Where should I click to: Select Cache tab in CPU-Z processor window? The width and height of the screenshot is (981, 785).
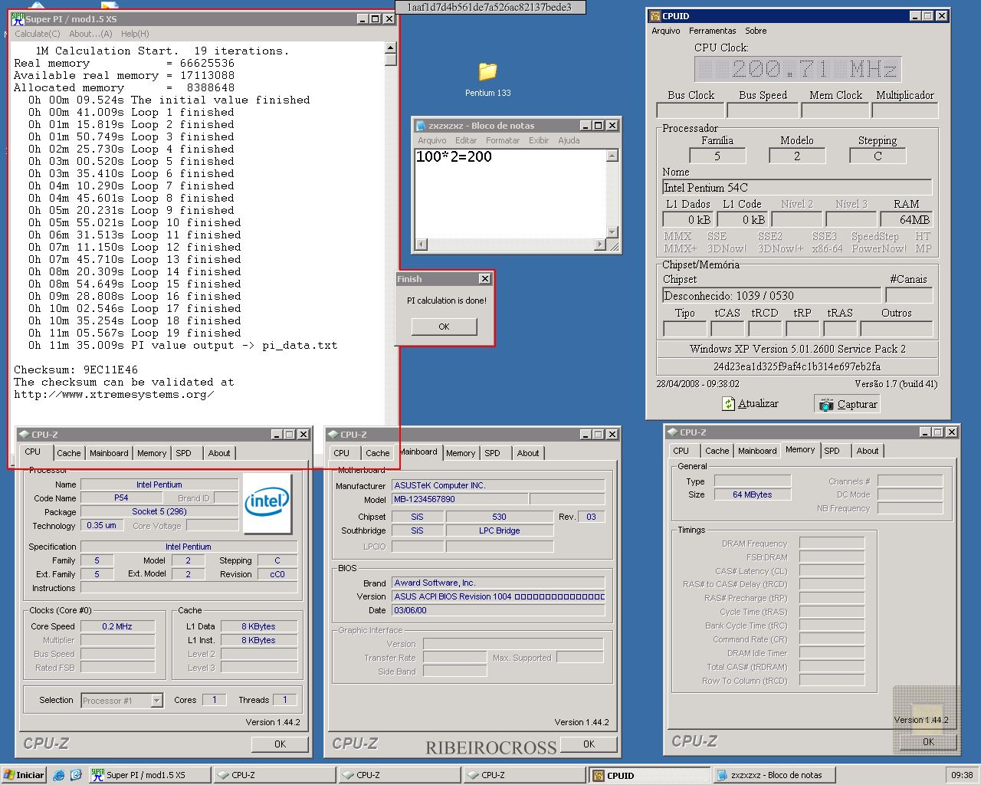click(69, 453)
